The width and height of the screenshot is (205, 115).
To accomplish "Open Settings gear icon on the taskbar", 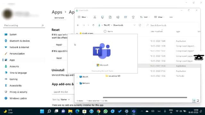I will point(127,111).
